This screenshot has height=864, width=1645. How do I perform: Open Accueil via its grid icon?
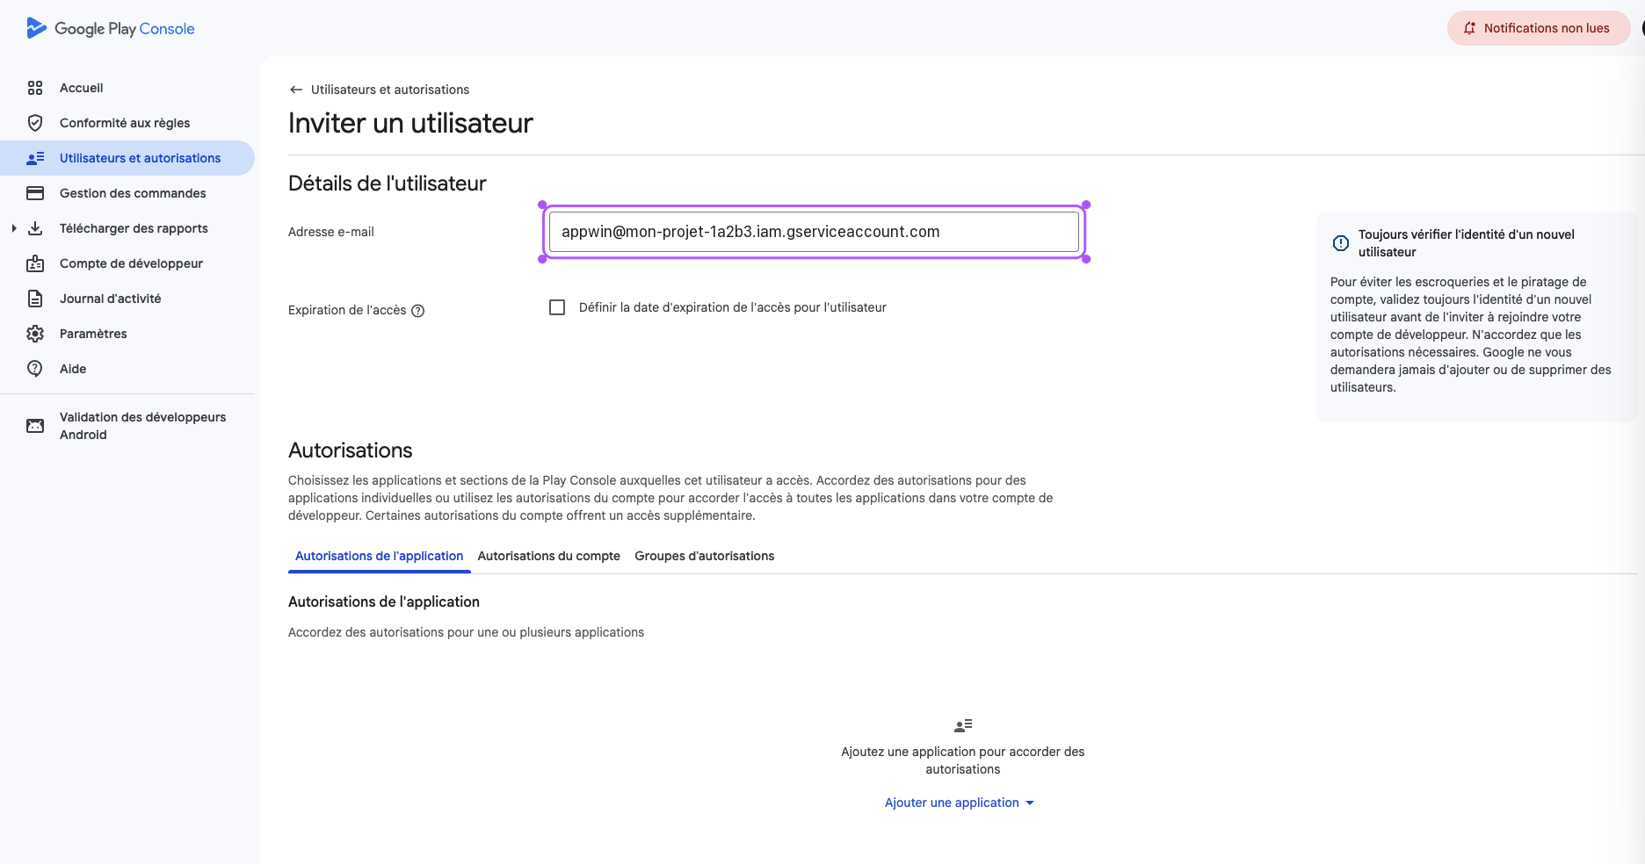(x=35, y=88)
